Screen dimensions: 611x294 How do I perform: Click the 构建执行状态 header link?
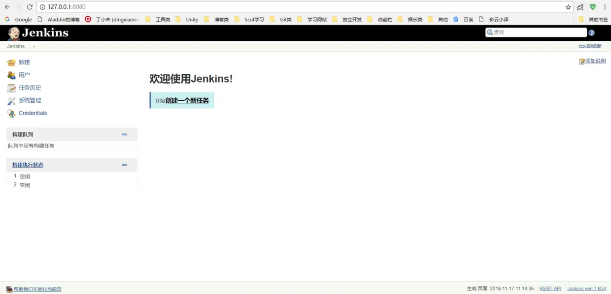28,165
